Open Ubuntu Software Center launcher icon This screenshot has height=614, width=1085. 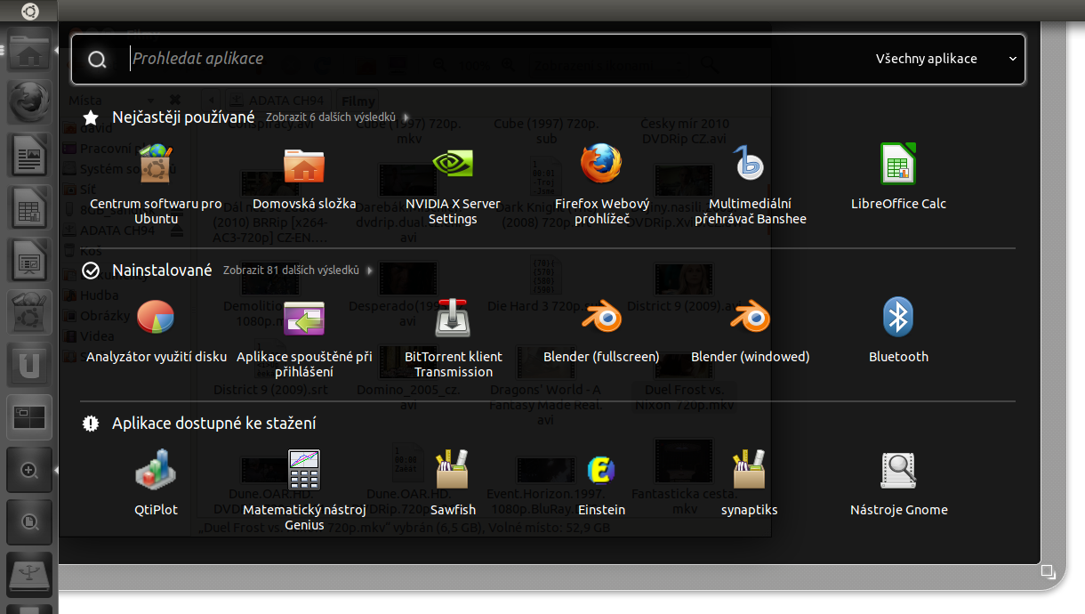pos(29,312)
